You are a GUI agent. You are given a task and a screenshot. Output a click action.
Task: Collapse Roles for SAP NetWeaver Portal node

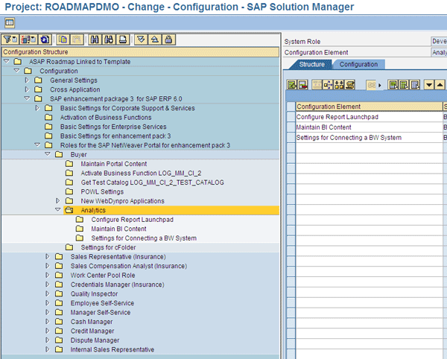37,144
